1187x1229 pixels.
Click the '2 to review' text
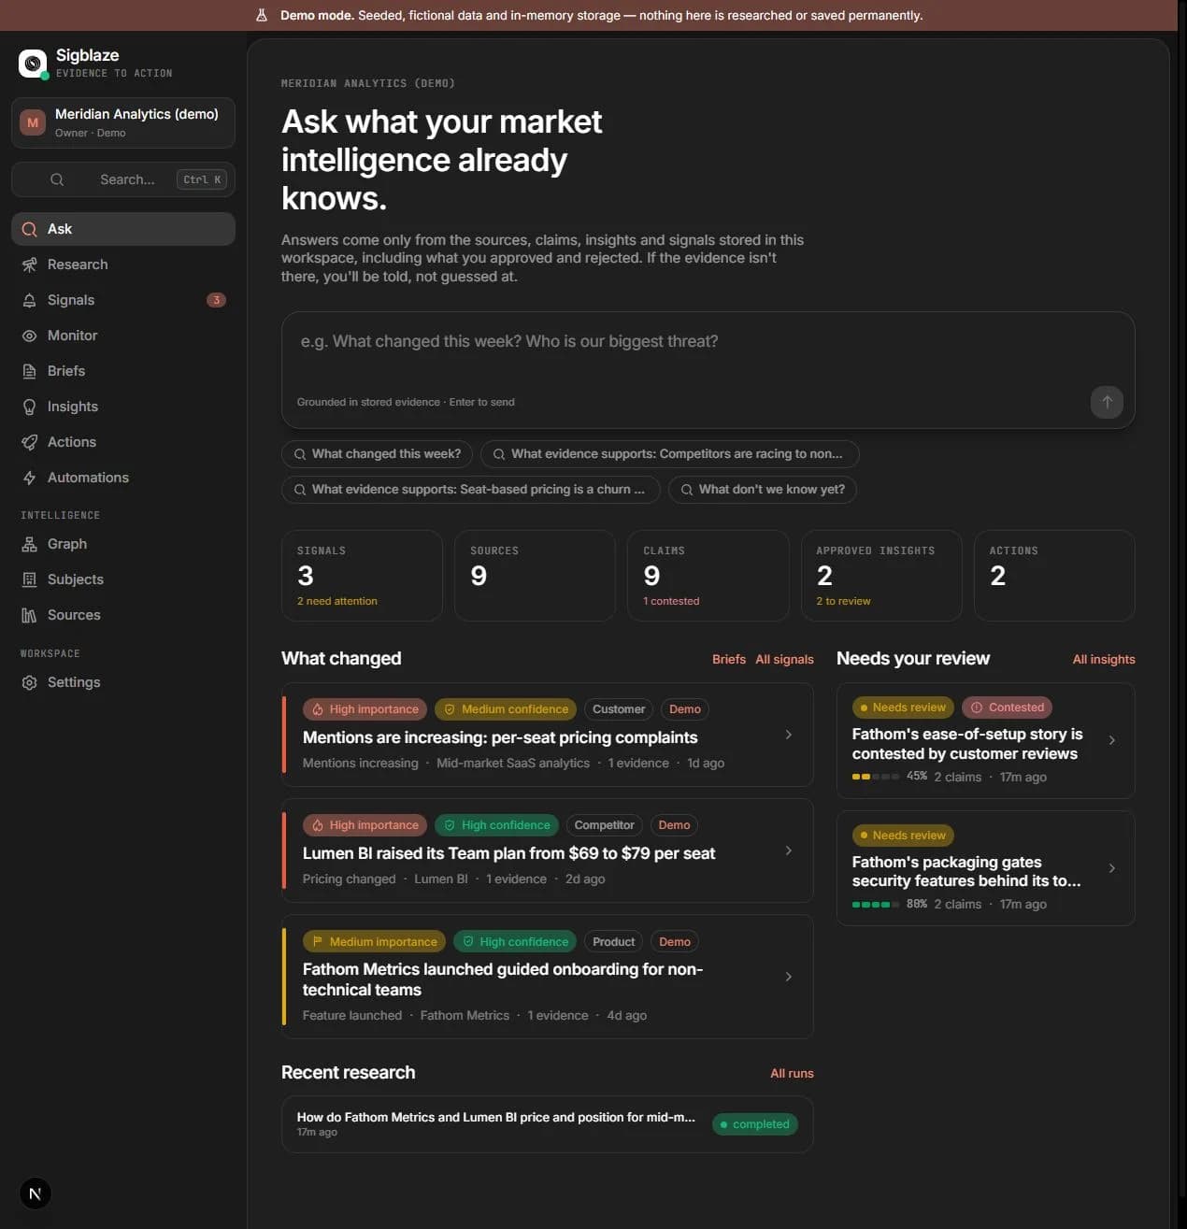pos(843,601)
